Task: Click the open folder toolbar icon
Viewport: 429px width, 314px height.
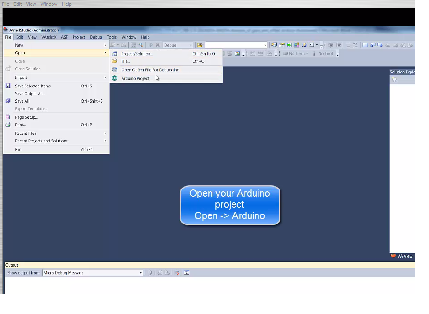Action: tap(200, 45)
